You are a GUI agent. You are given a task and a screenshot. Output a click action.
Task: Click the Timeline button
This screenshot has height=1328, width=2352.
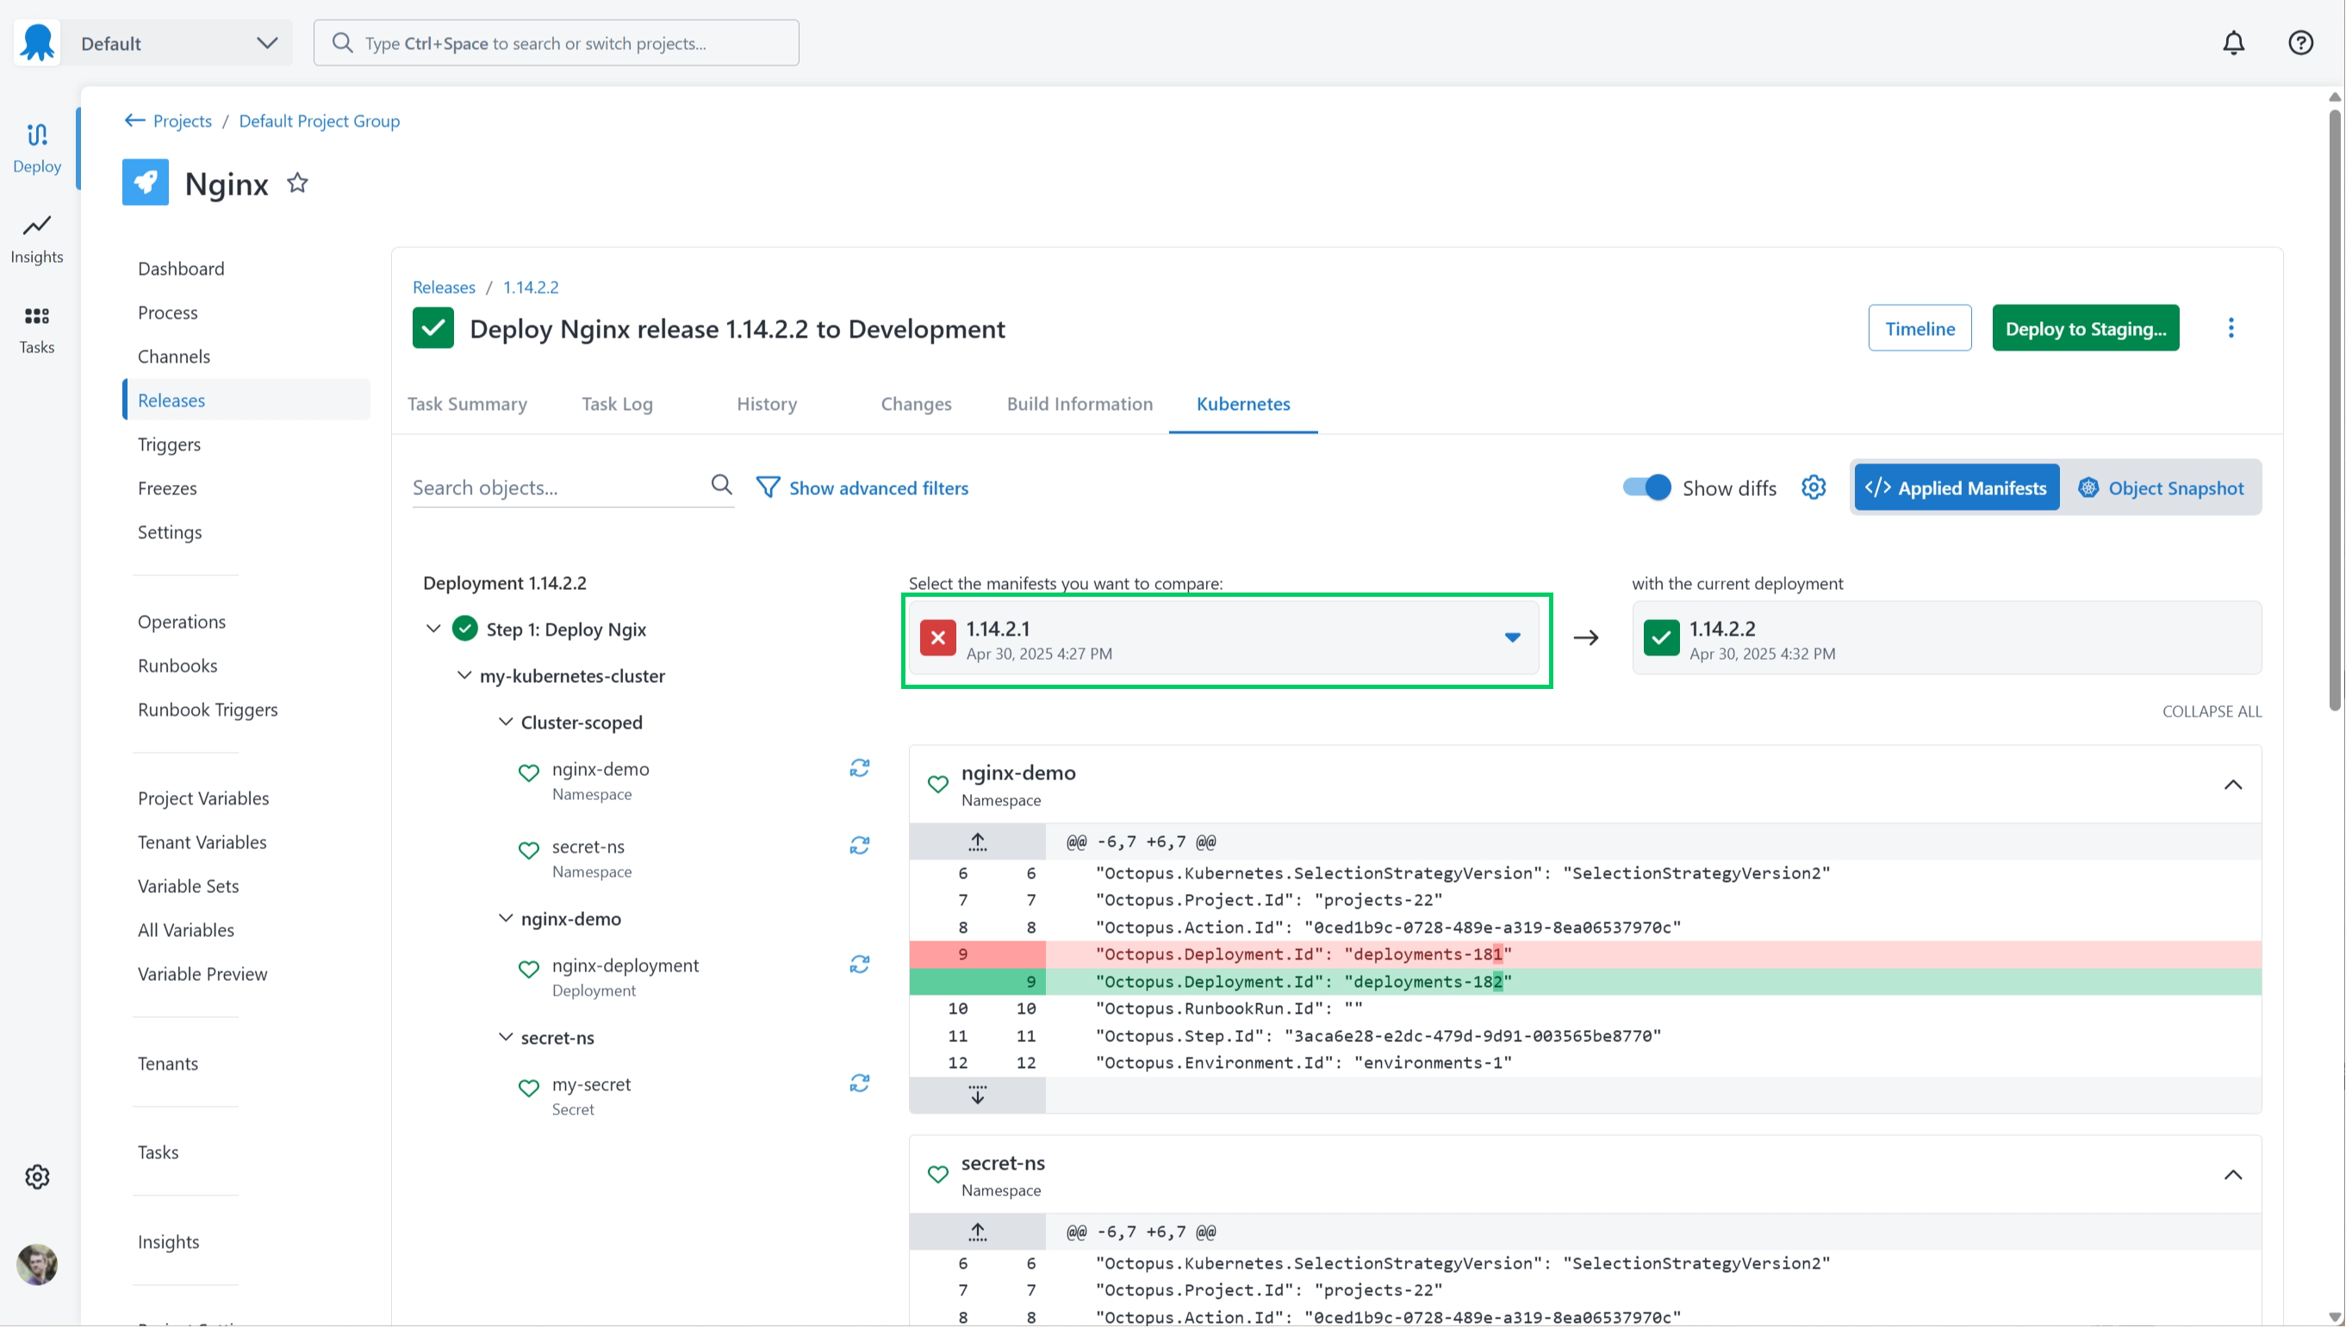[x=1920, y=329]
